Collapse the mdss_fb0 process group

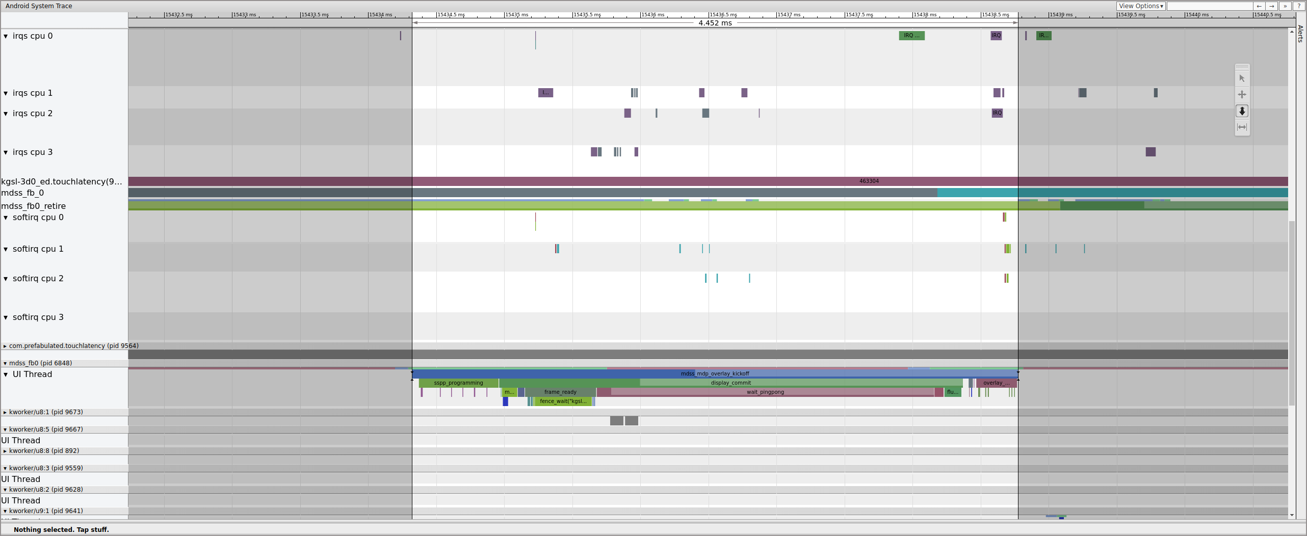pos(4,363)
